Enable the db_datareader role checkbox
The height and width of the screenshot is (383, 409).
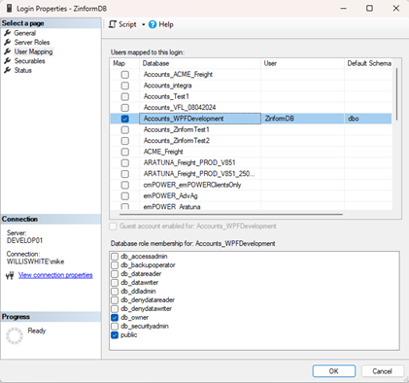(x=115, y=274)
